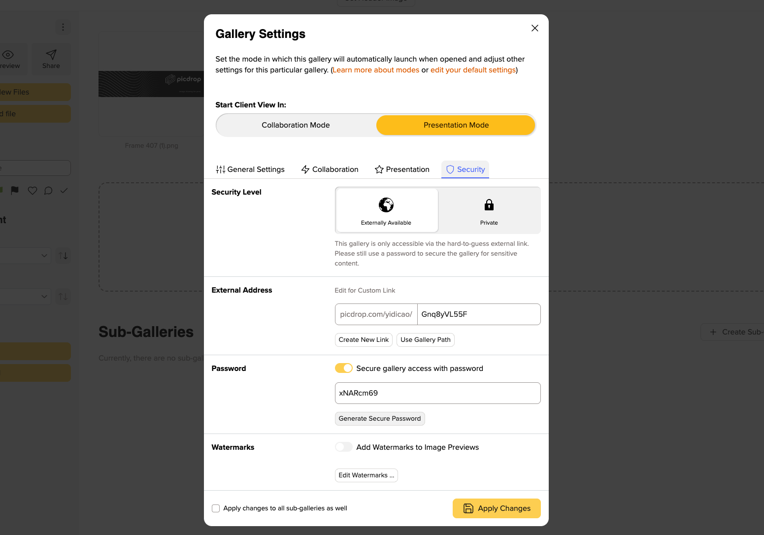
Task: Expand the first sidebar sort dropdown
Action: click(25, 256)
